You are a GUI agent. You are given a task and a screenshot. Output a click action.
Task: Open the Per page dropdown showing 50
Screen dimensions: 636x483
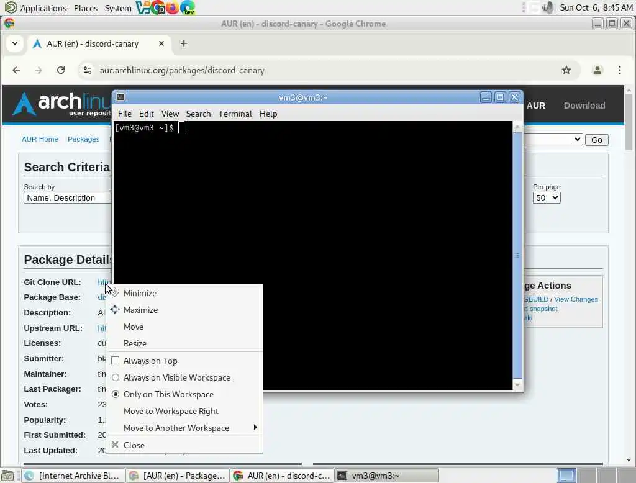click(547, 198)
